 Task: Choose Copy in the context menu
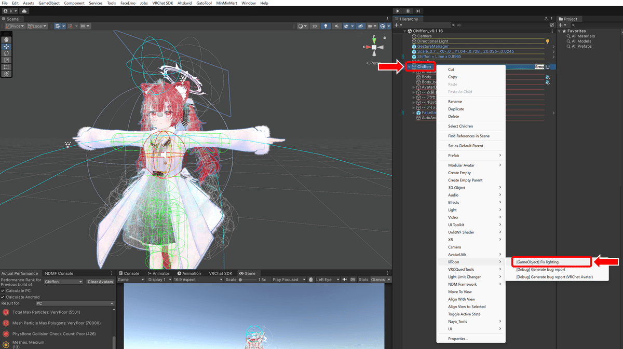(x=471, y=77)
